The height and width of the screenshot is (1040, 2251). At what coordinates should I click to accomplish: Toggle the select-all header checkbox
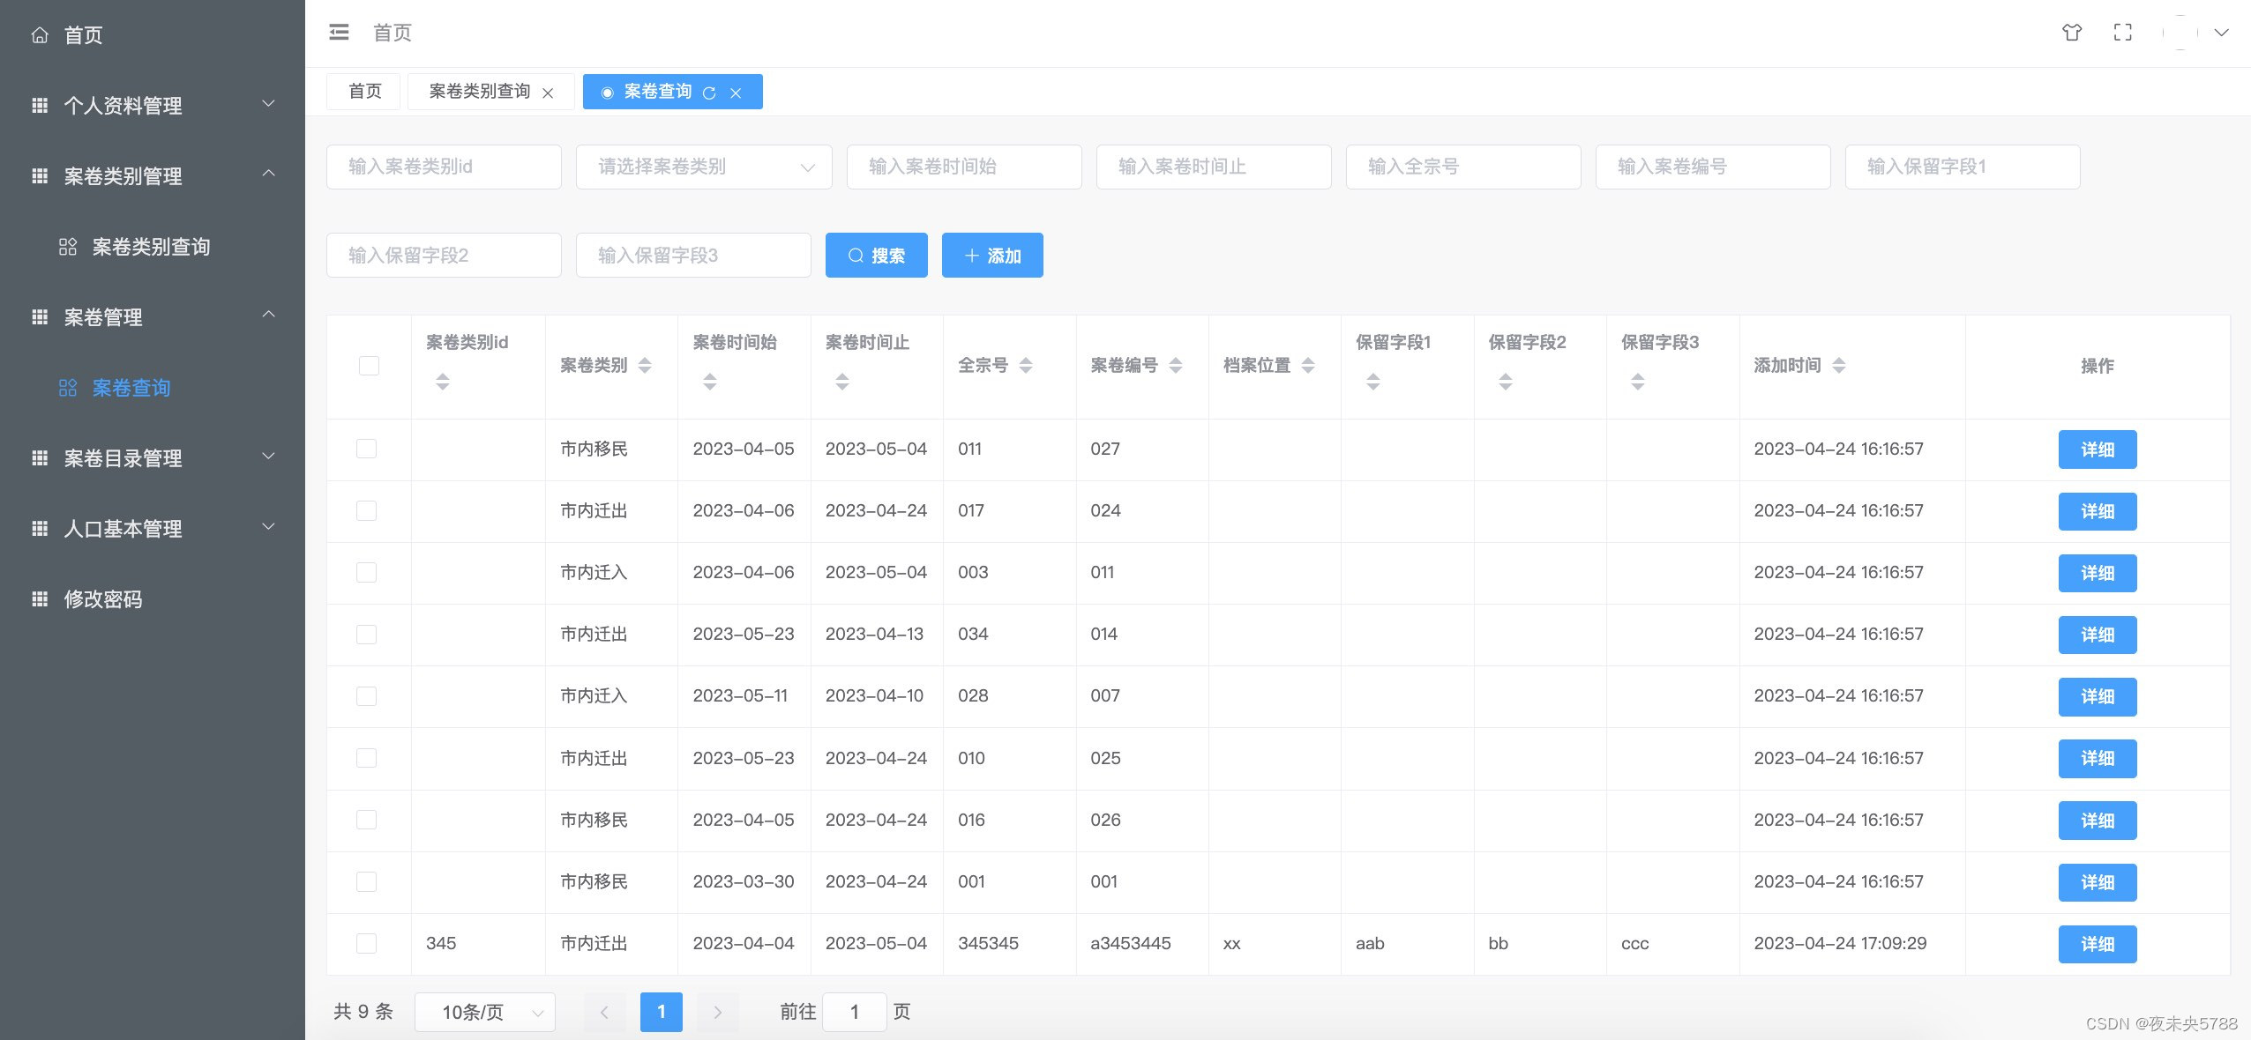click(369, 365)
